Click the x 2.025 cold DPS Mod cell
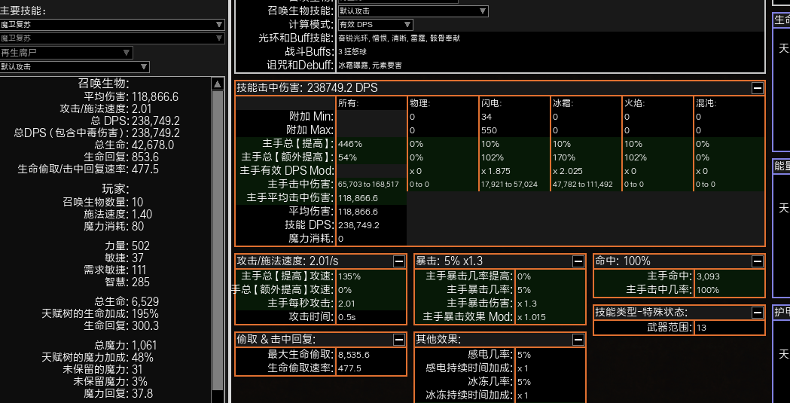Viewport: 790px width, 403px height. coord(586,171)
